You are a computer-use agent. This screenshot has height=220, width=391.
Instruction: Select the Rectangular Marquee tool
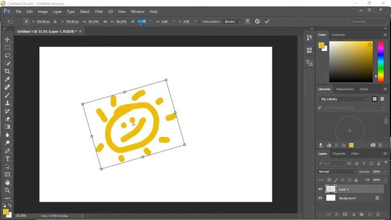pos(7,48)
